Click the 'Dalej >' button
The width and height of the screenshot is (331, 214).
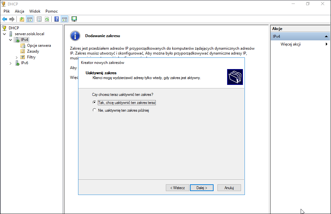(x=202, y=188)
